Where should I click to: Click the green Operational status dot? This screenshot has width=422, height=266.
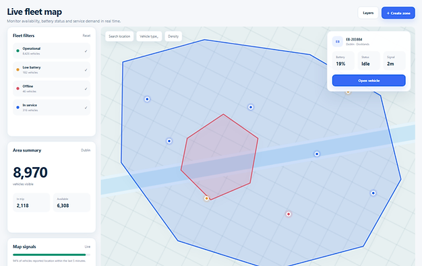18,51
